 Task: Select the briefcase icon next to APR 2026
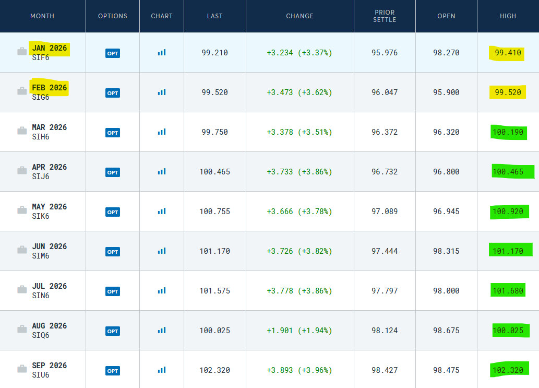tap(22, 171)
